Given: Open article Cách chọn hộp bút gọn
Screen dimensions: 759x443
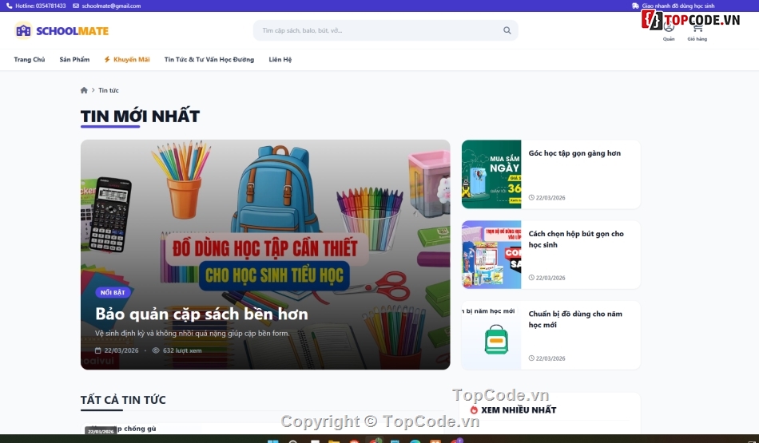Looking at the screenshot, I should tap(576, 239).
